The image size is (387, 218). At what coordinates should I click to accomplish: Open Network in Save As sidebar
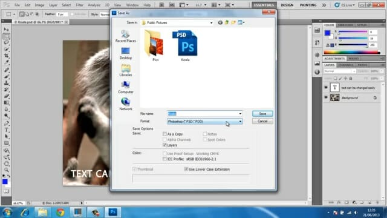pos(125,104)
